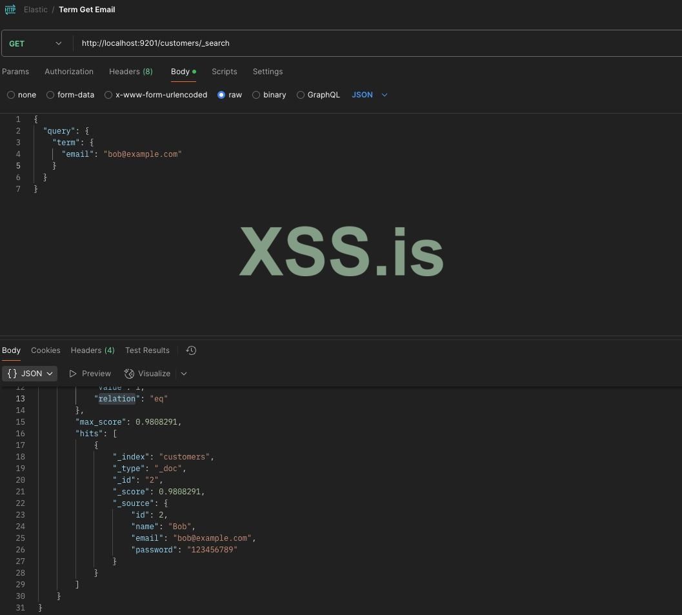Select the GraphQL body type

[301, 95]
